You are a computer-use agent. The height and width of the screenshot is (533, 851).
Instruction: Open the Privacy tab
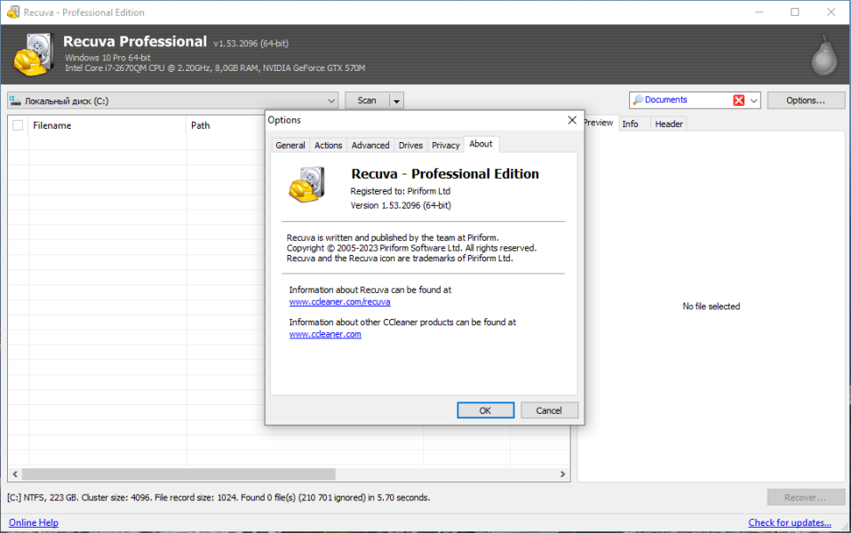pos(446,146)
